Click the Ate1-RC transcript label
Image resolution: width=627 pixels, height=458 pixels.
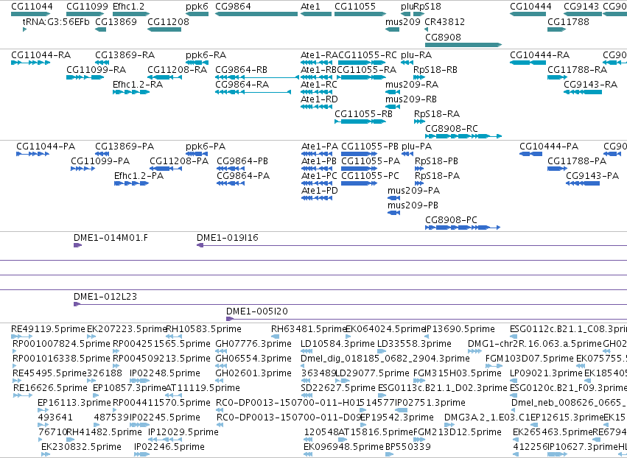tap(319, 85)
